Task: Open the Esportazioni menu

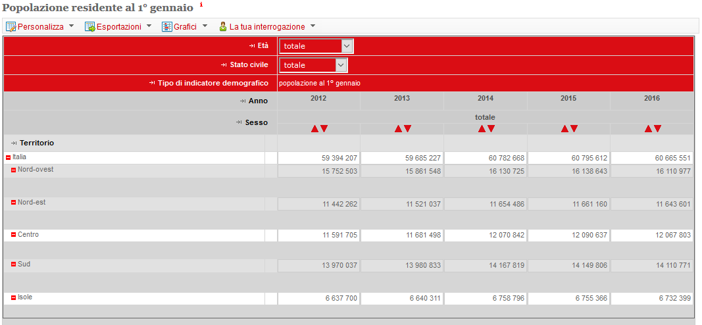Action: click(118, 27)
